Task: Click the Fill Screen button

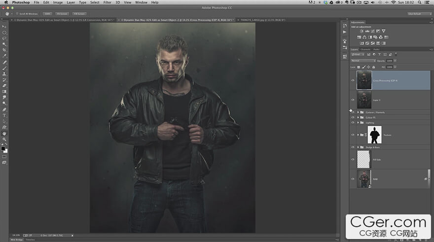Action: tap(79, 13)
